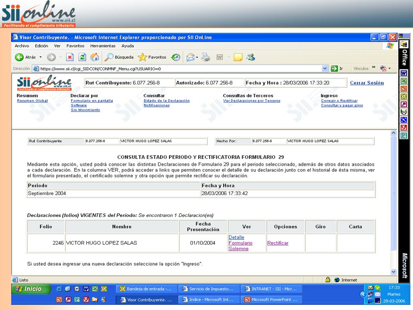Launch the Messenger people icon

pyautogui.click(x=251, y=57)
